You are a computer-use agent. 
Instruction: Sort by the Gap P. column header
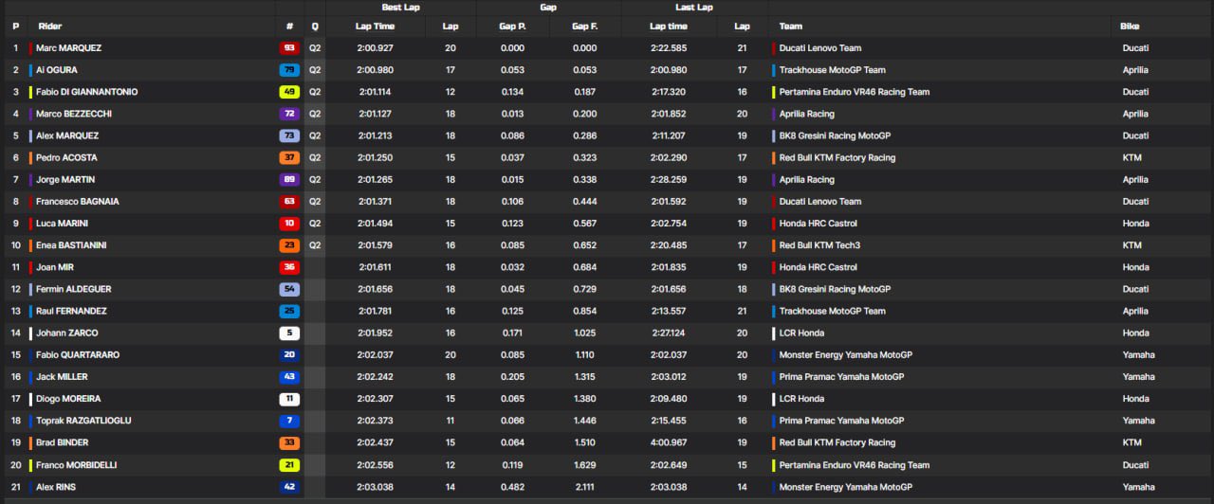point(513,27)
